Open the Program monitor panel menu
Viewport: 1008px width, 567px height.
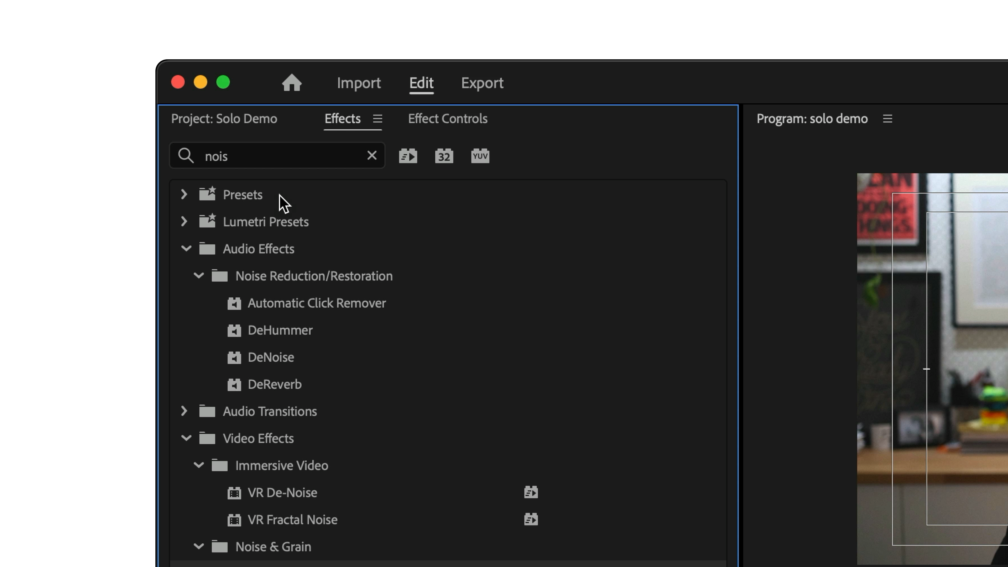pos(888,119)
